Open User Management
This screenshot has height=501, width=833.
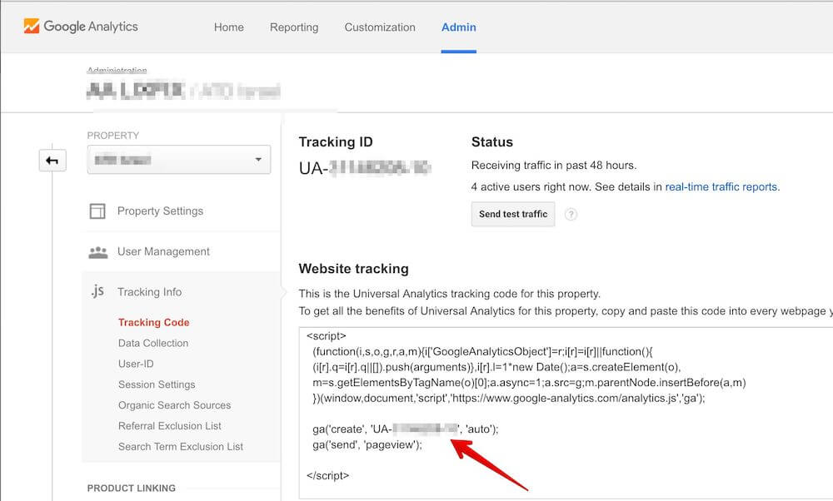(x=163, y=251)
